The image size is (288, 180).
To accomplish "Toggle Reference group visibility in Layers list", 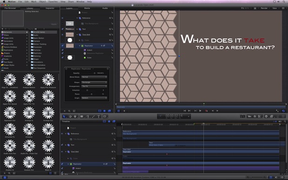I will pos(62,18).
